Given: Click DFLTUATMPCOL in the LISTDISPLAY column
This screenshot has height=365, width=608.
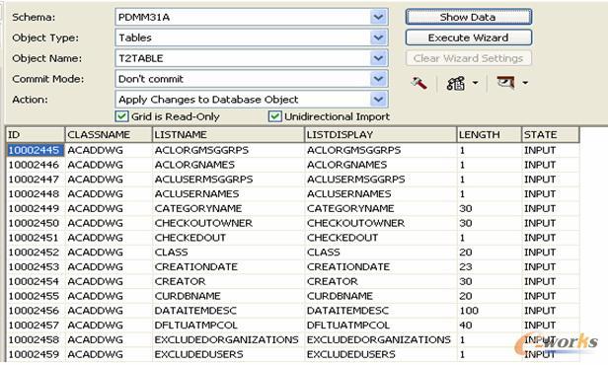Looking at the screenshot, I should (x=348, y=326).
